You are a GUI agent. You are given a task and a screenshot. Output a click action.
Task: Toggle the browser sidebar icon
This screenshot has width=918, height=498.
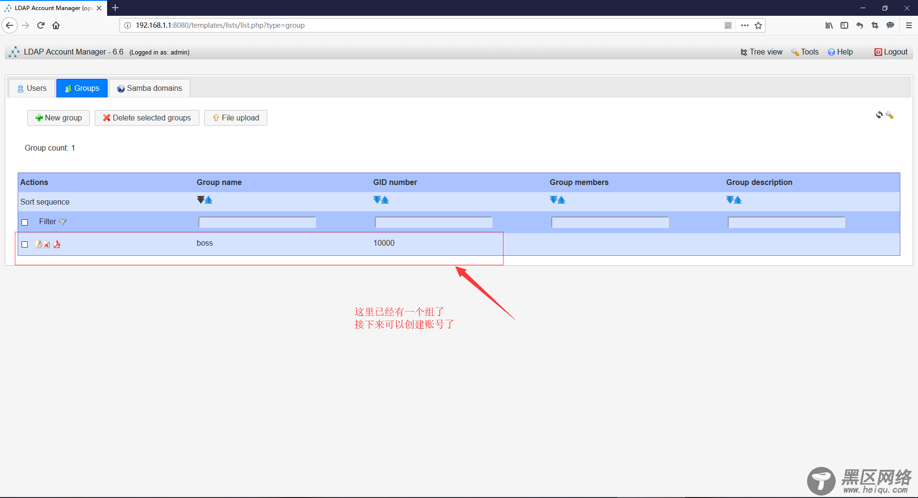pos(844,25)
